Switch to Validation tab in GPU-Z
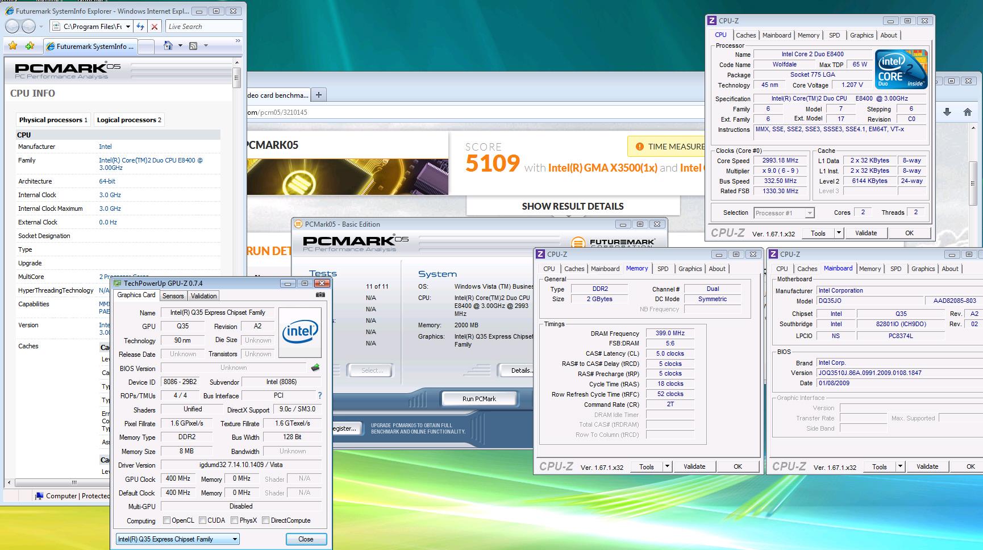 (203, 295)
